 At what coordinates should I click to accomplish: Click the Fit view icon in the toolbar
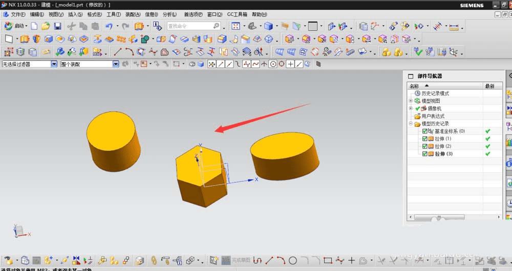point(236,26)
